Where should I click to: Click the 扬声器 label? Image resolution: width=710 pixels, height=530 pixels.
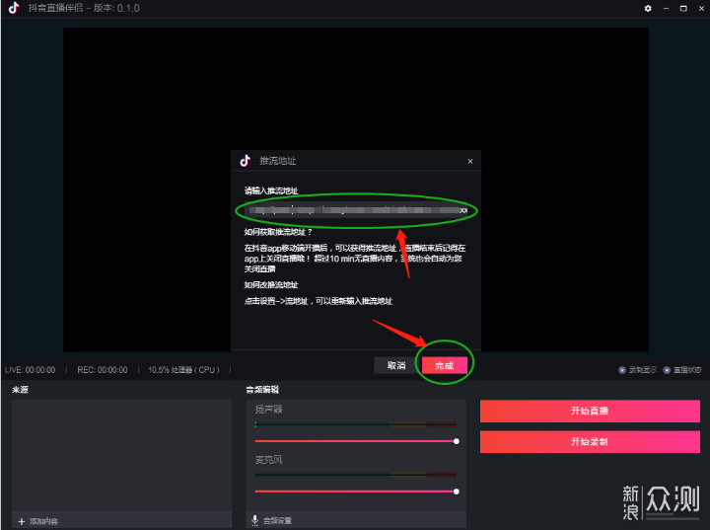pos(268,410)
